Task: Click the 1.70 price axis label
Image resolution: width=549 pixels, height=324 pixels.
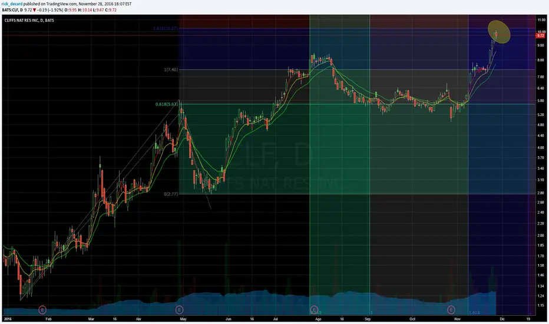Action: pyautogui.click(x=541, y=256)
